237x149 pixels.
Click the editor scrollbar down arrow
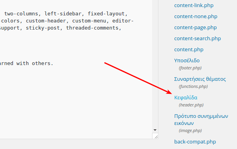coord(155,130)
